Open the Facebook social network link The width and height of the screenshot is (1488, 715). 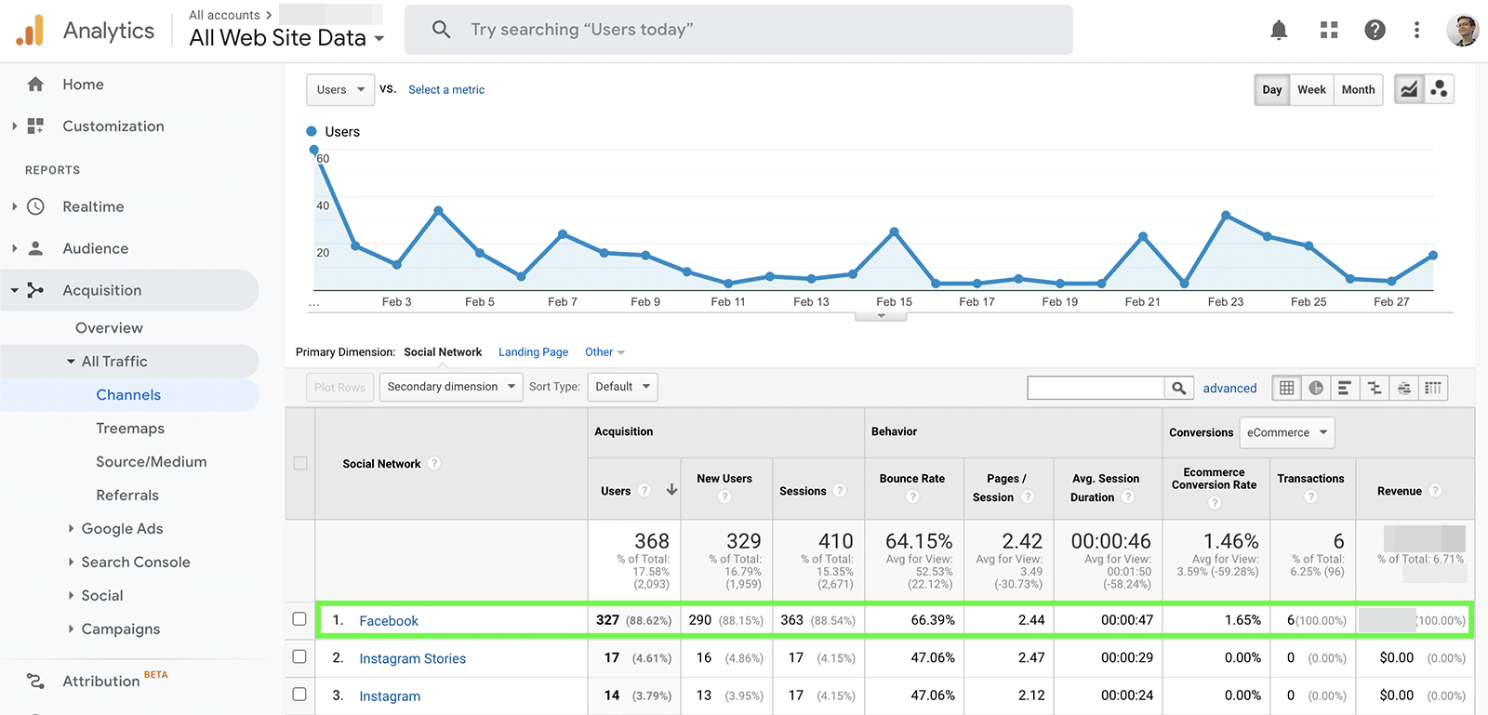point(389,621)
